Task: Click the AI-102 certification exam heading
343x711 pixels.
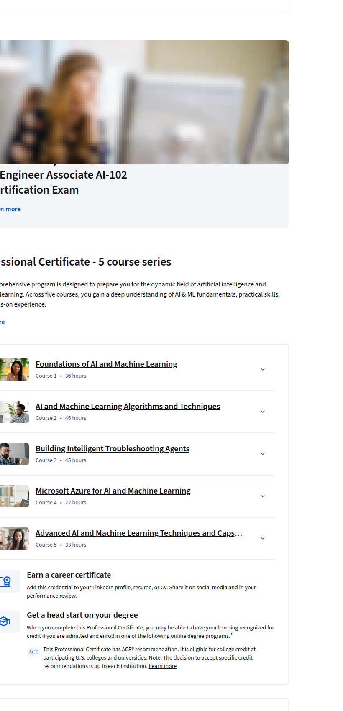Action: (64, 182)
